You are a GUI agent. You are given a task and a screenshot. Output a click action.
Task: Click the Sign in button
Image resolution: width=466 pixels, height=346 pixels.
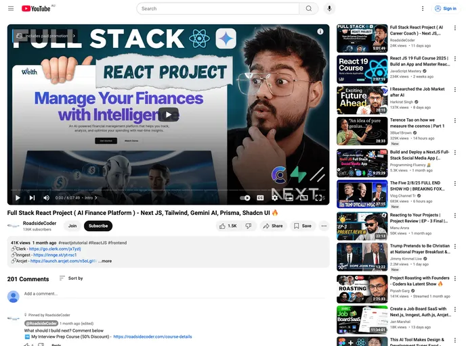(446, 9)
